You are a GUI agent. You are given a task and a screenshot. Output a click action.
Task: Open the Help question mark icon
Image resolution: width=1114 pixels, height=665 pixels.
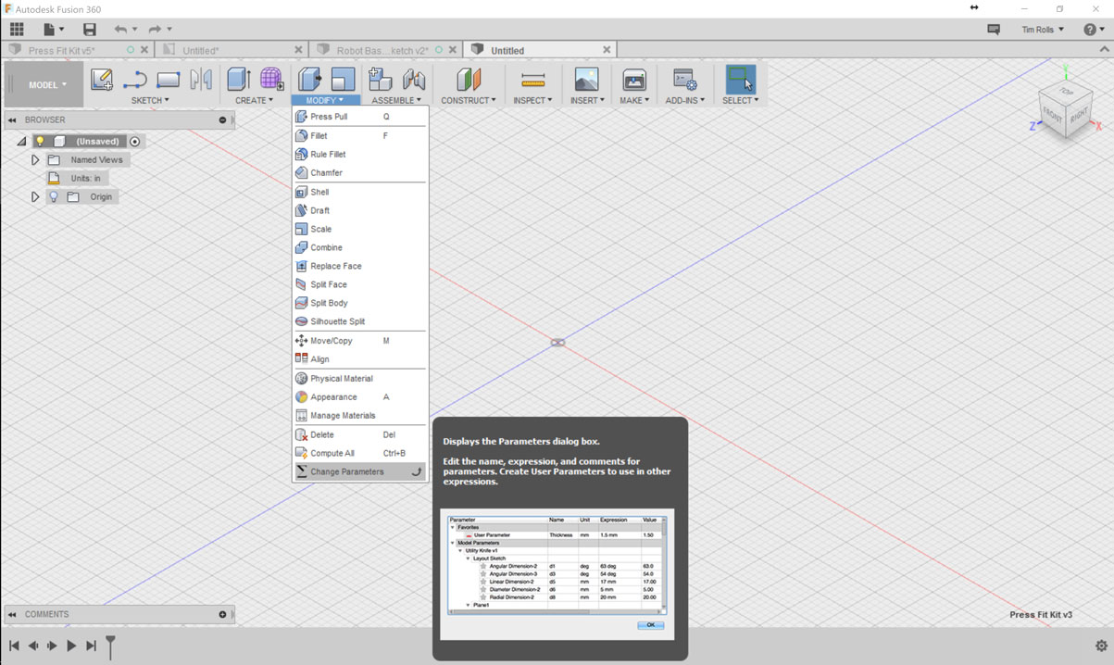pyautogui.click(x=1089, y=30)
